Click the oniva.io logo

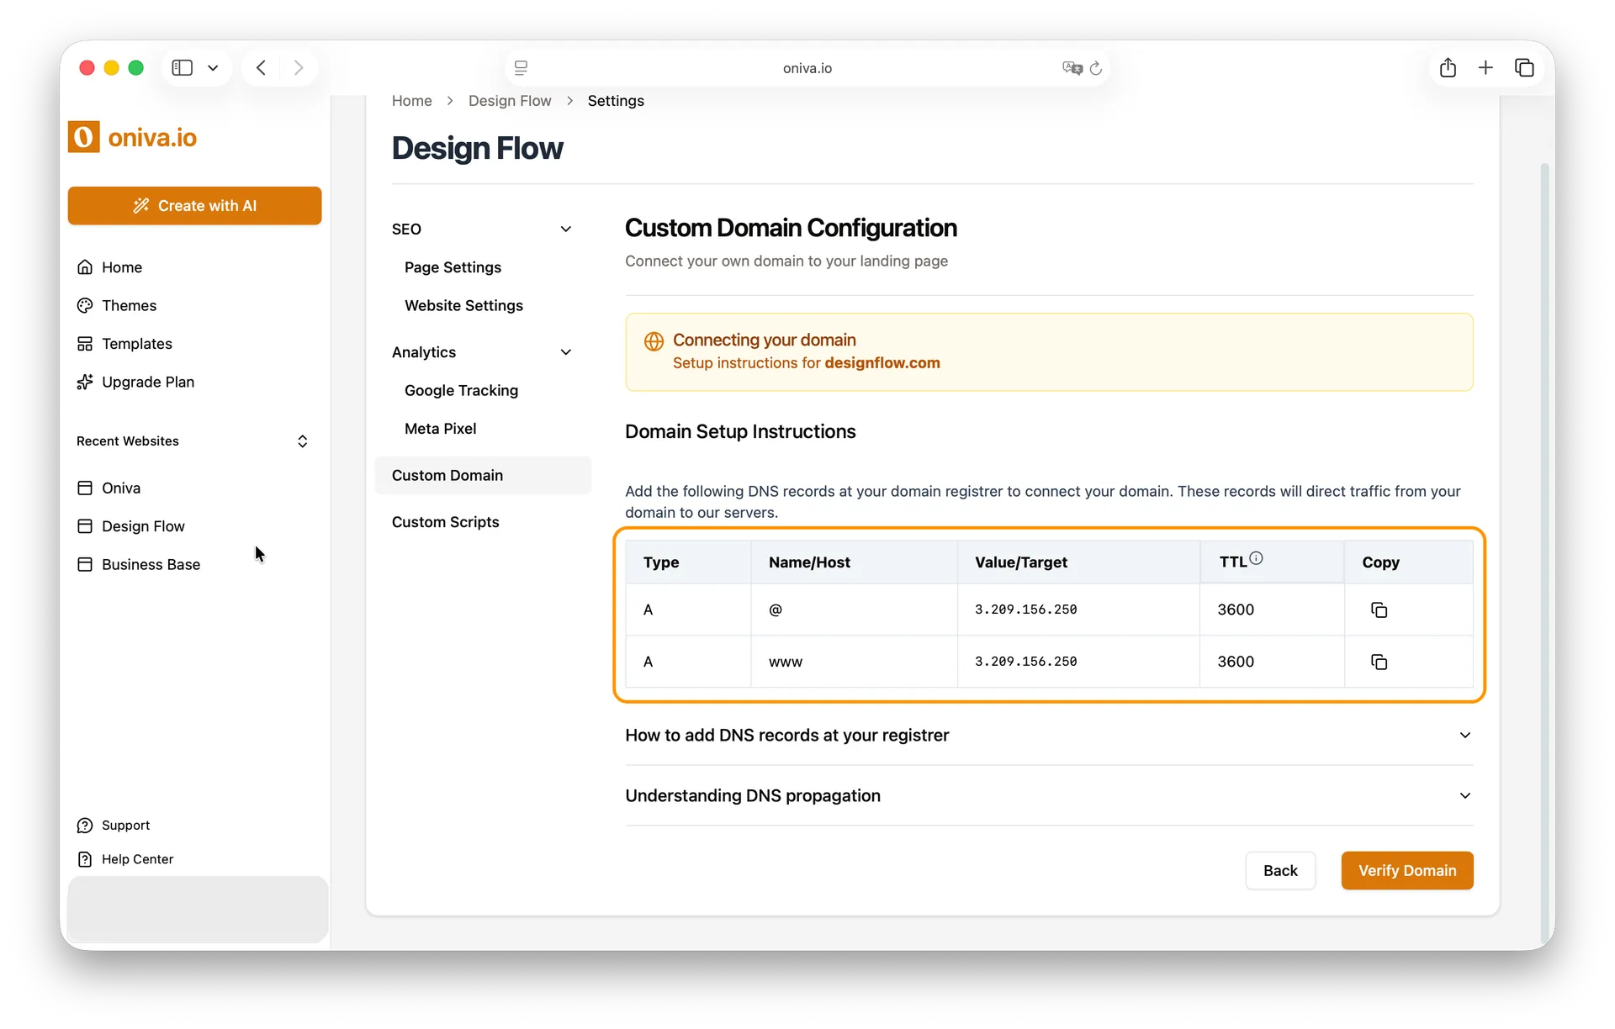(132, 137)
